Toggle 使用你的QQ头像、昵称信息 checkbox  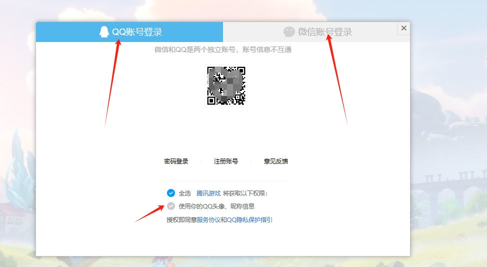pyautogui.click(x=171, y=206)
